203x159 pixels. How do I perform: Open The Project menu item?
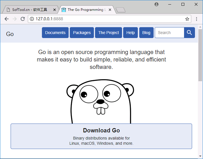tap(109, 33)
